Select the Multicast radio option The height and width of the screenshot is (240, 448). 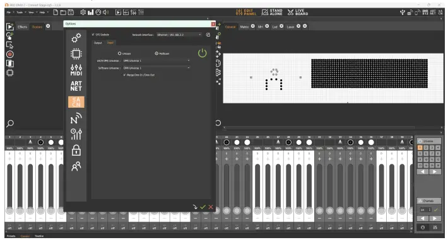[156, 54]
